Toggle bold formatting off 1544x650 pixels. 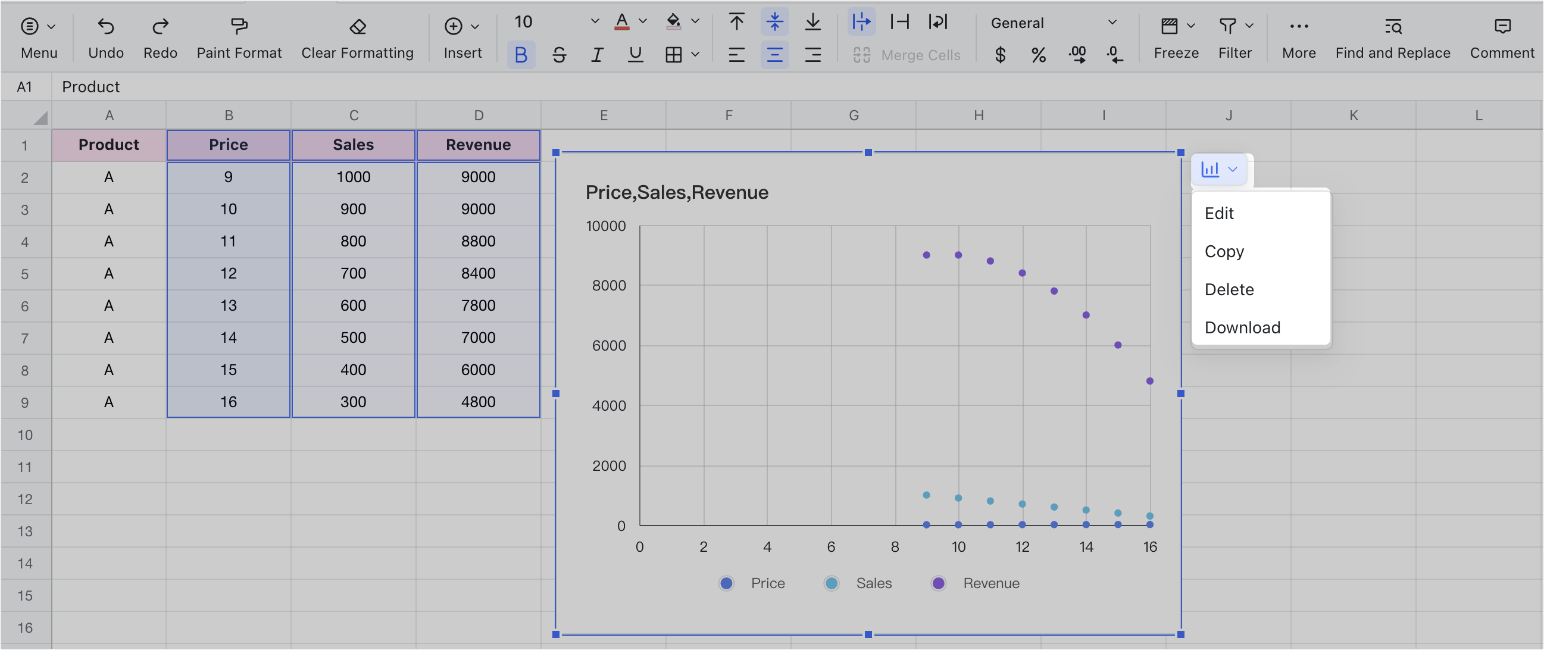tap(521, 55)
